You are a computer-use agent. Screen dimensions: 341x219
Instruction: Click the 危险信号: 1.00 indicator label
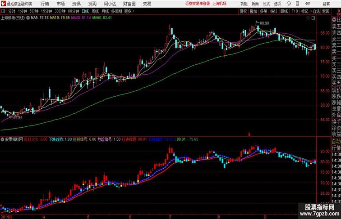coord(109,139)
